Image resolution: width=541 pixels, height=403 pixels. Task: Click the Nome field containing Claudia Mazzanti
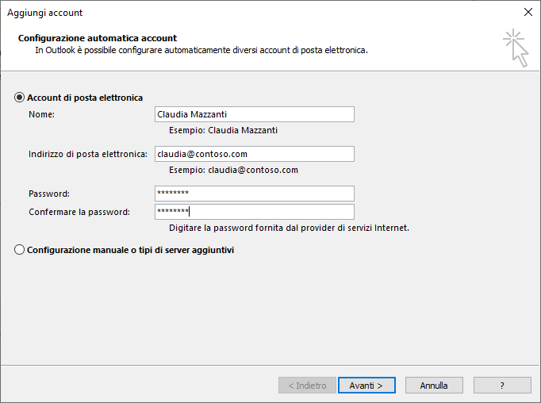point(255,114)
